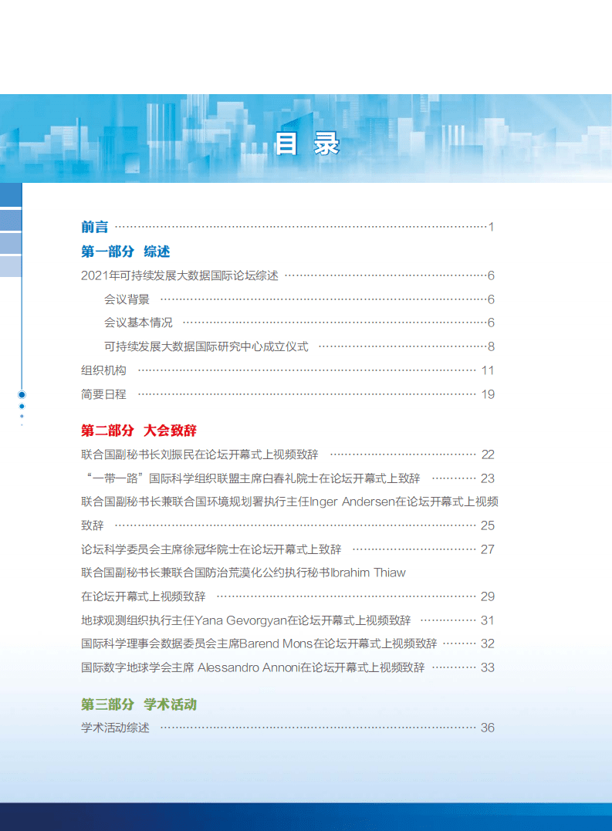Viewport: 612px width, 831px height.
Task: Click page number 36
Action: tap(488, 728)
